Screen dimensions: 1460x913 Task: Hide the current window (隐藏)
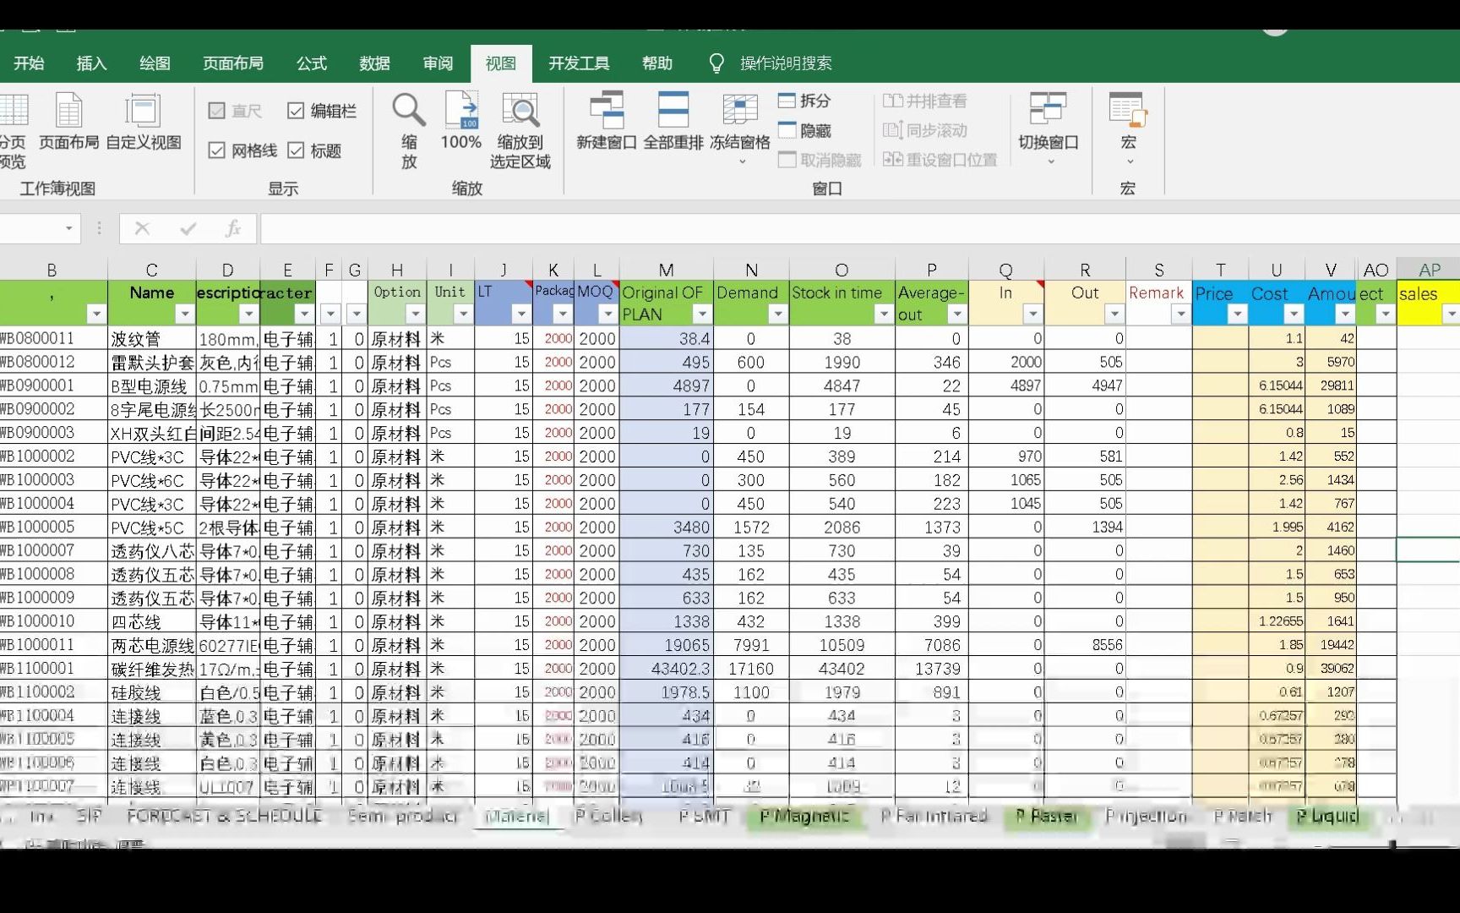[804, 130]
